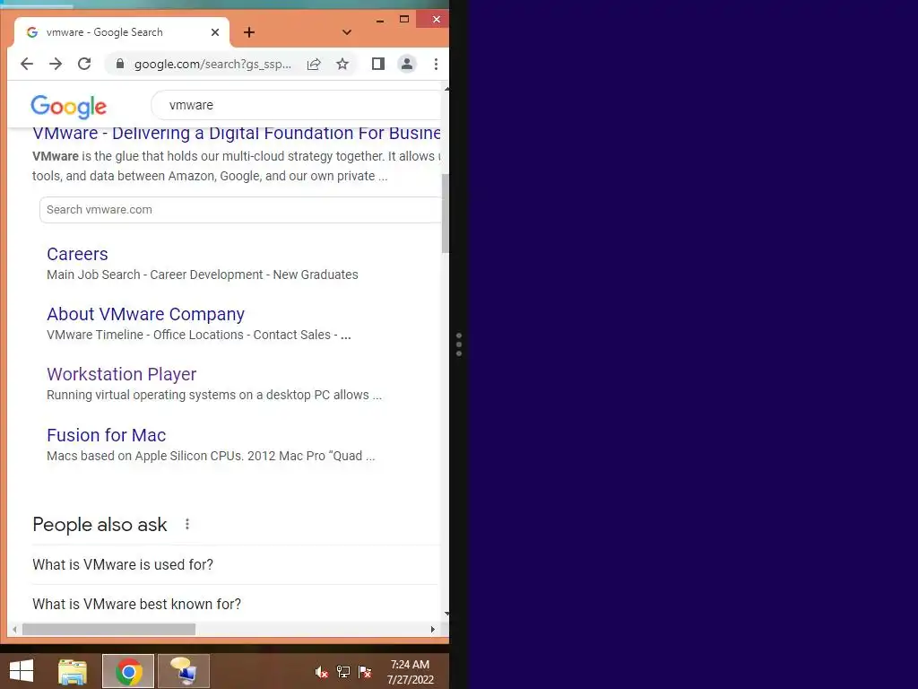Expand the tab search chevron
Viewport: 918px width, 689px height.
click(347, 32)
